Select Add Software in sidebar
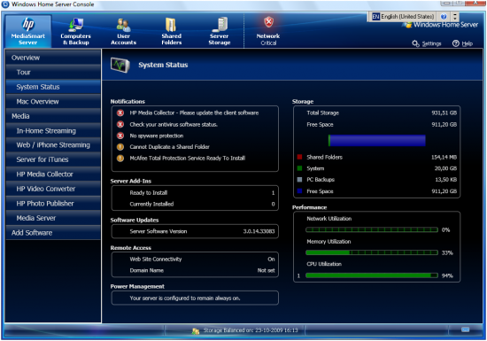 pyautogui.click(x=53, y=233)
